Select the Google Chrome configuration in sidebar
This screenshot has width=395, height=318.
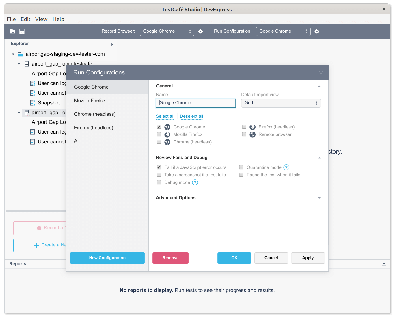[107, 87]
